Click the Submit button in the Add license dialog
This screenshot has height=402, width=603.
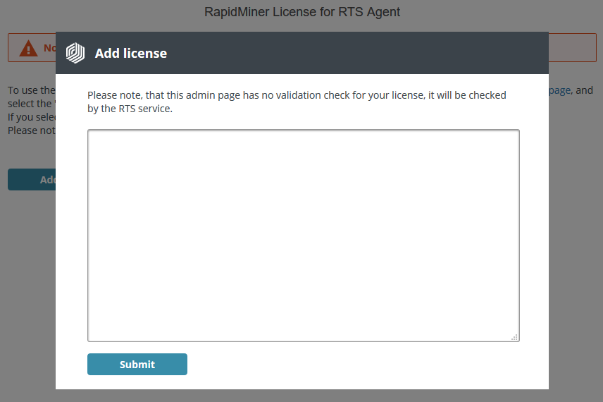point(137,364)
